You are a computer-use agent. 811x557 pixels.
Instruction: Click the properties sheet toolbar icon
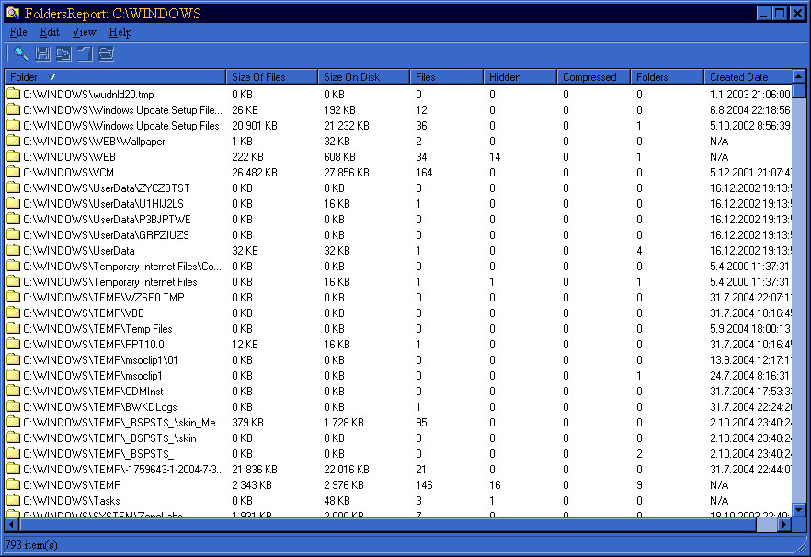pyautogui.click(x=106, y=53)
